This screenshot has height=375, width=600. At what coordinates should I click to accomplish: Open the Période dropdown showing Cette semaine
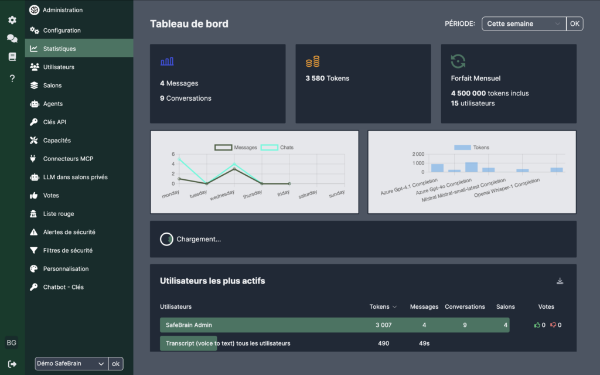[x=524, y=23]
